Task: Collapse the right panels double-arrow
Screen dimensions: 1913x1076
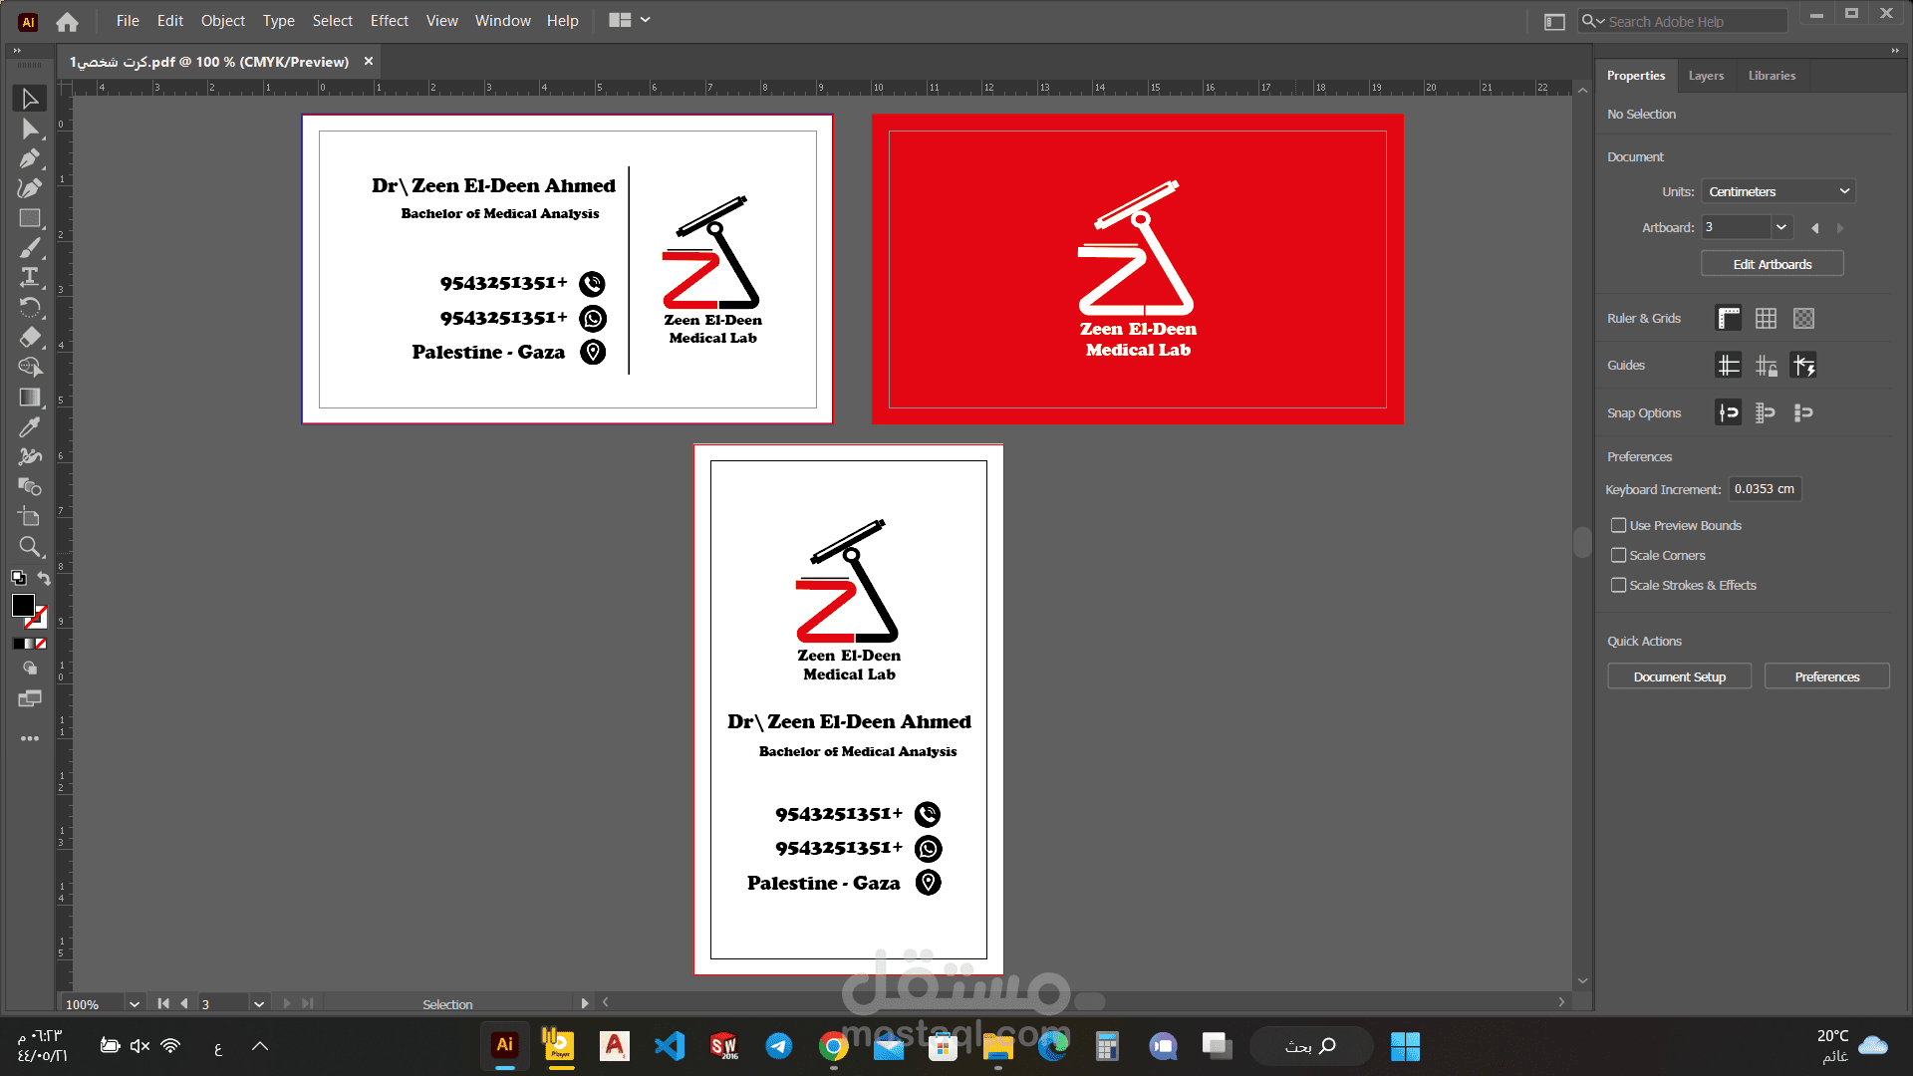Action: pos(1895,50)
